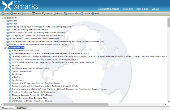Screen dimensions: 170x110
Task: Open the Blog link in the header
Action: 146,9
